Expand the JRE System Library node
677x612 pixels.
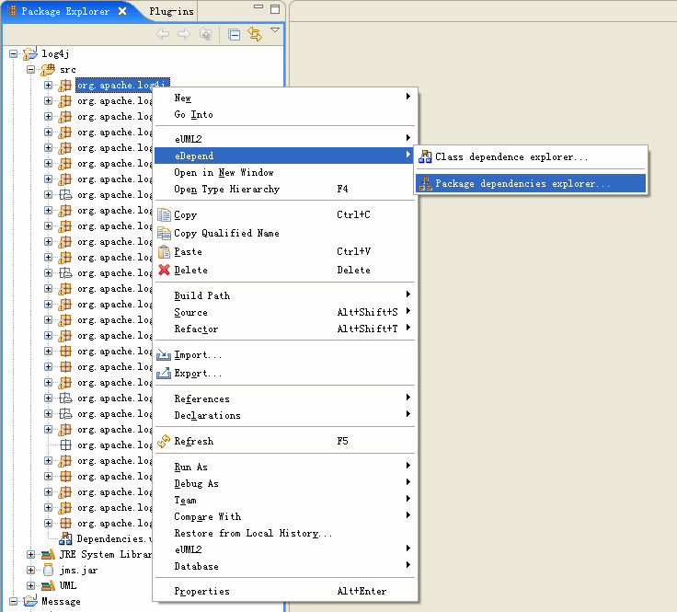point(30,554)
